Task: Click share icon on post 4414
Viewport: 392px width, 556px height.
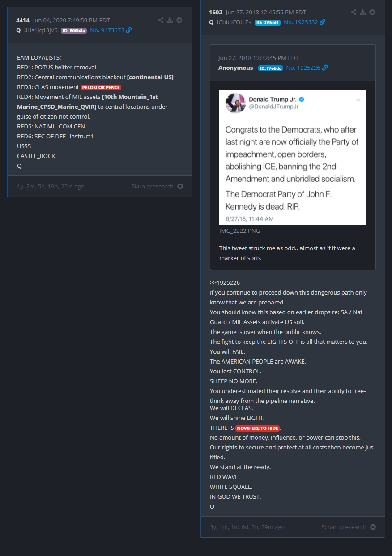Action: [x=161, y=20]
